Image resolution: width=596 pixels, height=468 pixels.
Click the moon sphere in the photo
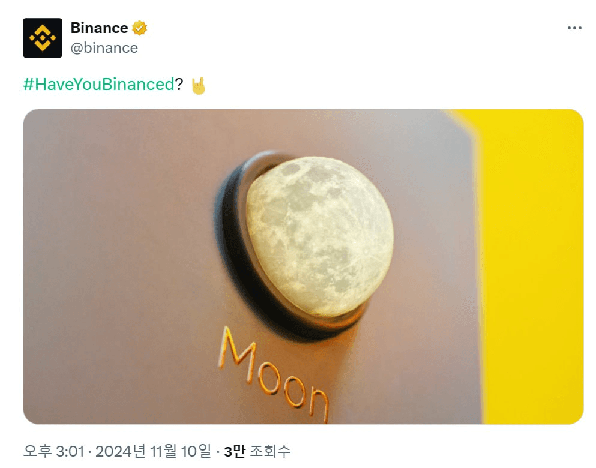click(319, 236)
